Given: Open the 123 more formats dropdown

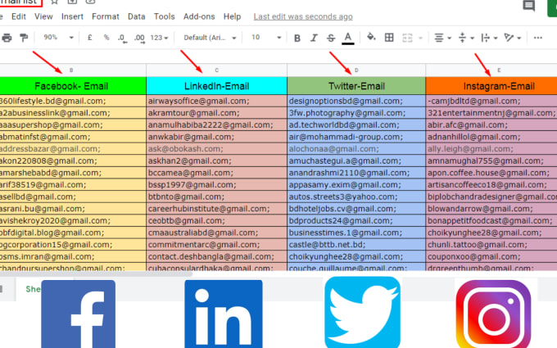Looking at the screenshot, I should tap(159, 38).
